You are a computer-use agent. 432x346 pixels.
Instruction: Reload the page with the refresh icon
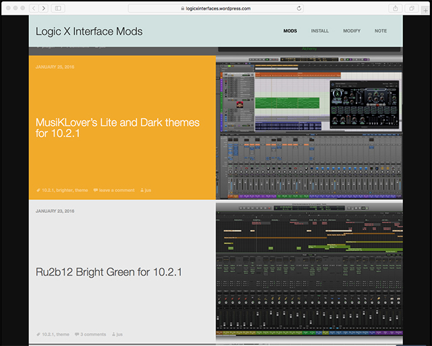pos(299,8)
